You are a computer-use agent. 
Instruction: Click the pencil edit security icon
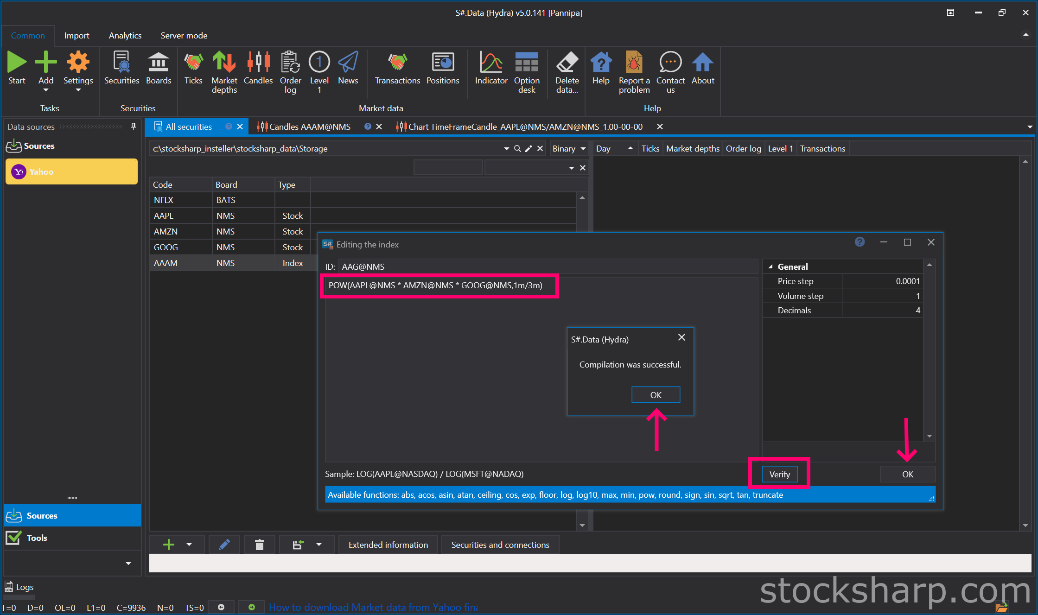click(224, 545)
